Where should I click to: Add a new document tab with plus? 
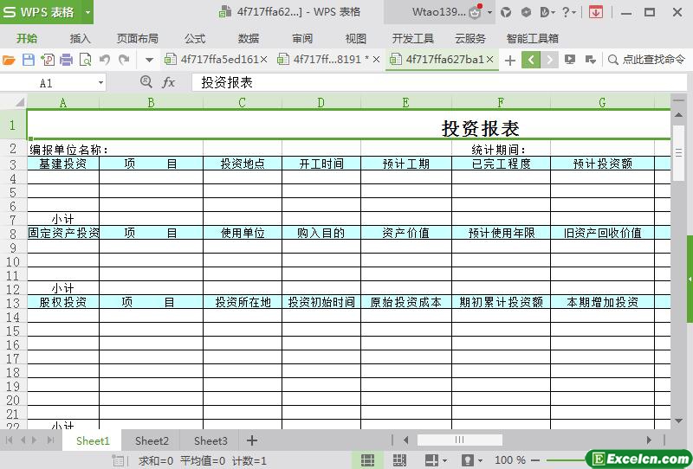click(x=510, y=60)
